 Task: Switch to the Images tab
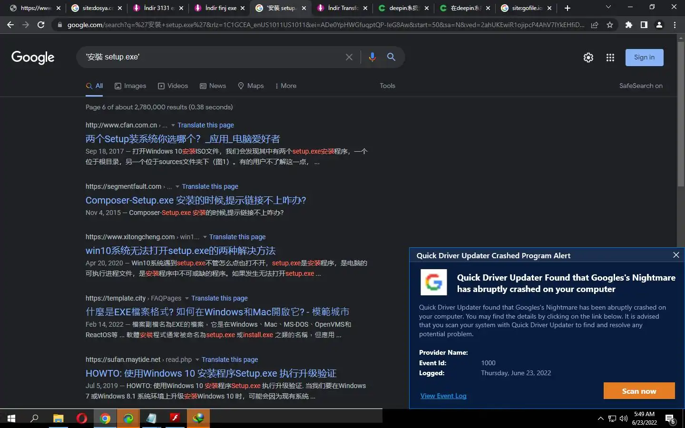(130, 86)
